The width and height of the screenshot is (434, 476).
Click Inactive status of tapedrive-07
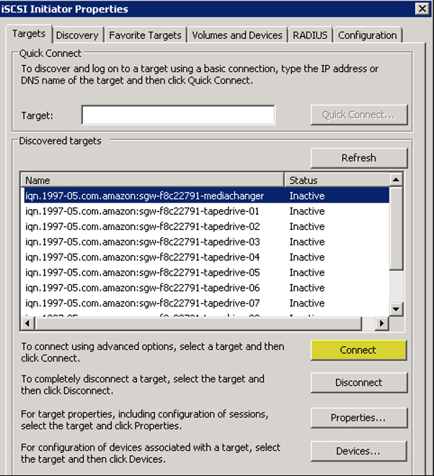click(x=307, y=303)
